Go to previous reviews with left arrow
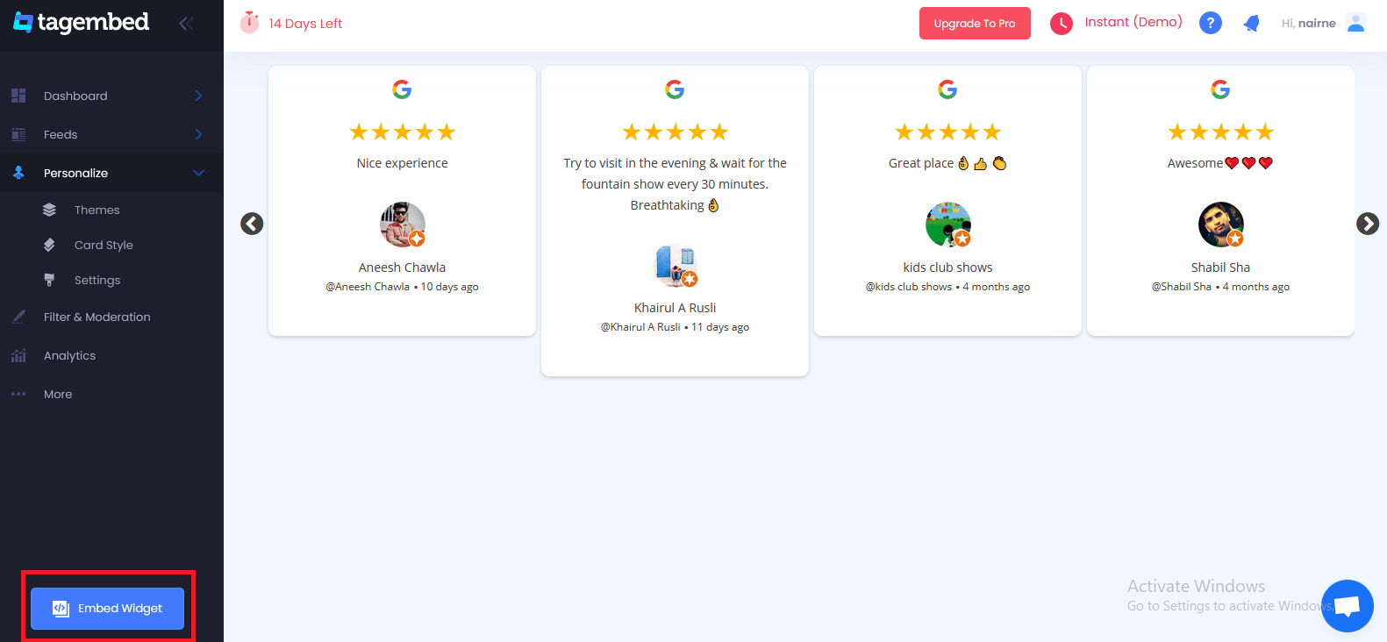 (x=252, y=224)
